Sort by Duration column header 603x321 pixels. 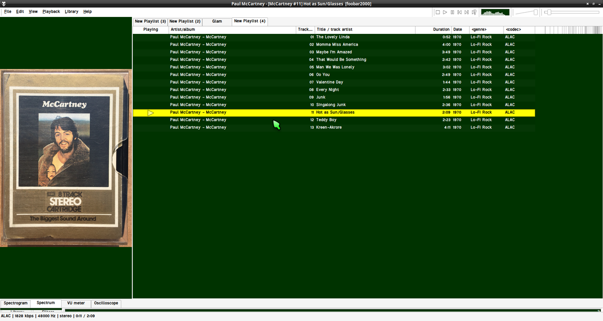tap(433, 30)
